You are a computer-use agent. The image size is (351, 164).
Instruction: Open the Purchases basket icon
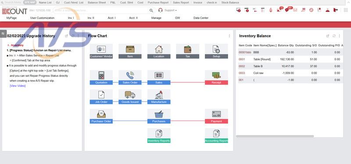pos(159,114)
